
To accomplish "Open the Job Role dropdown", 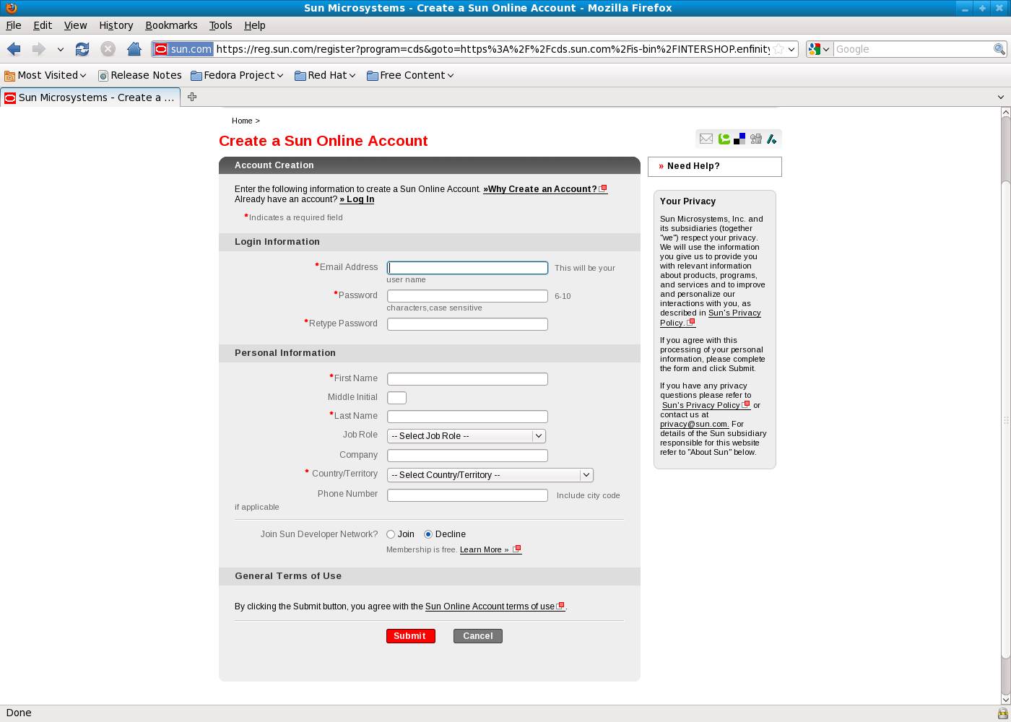I will [467, 436].
